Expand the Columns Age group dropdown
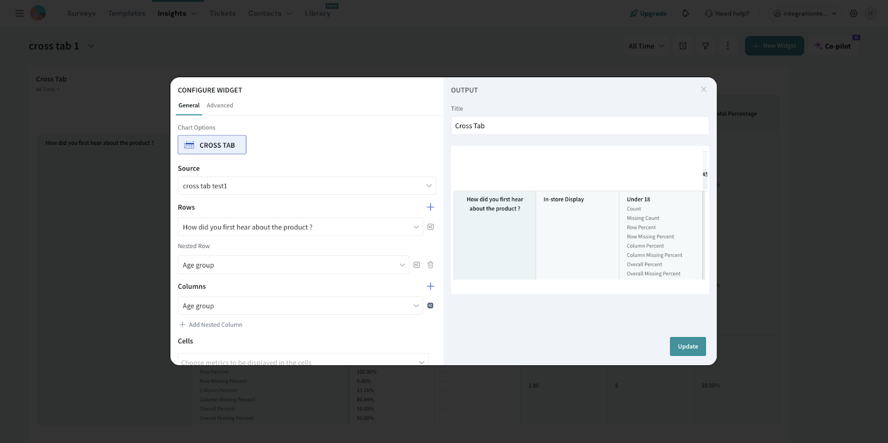The height and width of the screenshot is (443, 888). click(300, 306)
